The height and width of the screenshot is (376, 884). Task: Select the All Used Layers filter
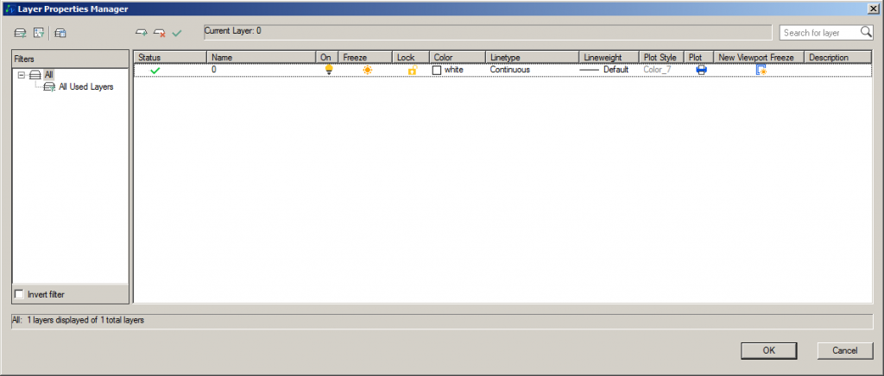[86, 87]
